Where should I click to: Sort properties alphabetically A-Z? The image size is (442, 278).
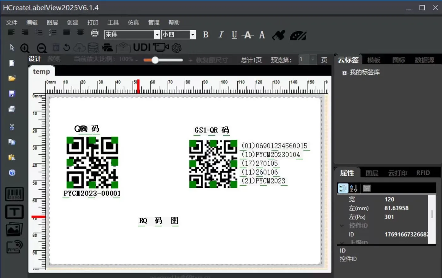pos(354,188)
